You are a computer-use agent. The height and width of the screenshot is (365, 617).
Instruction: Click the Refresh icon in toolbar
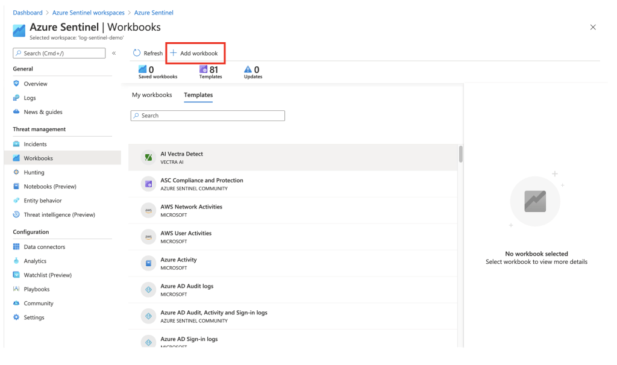(136, 54)
